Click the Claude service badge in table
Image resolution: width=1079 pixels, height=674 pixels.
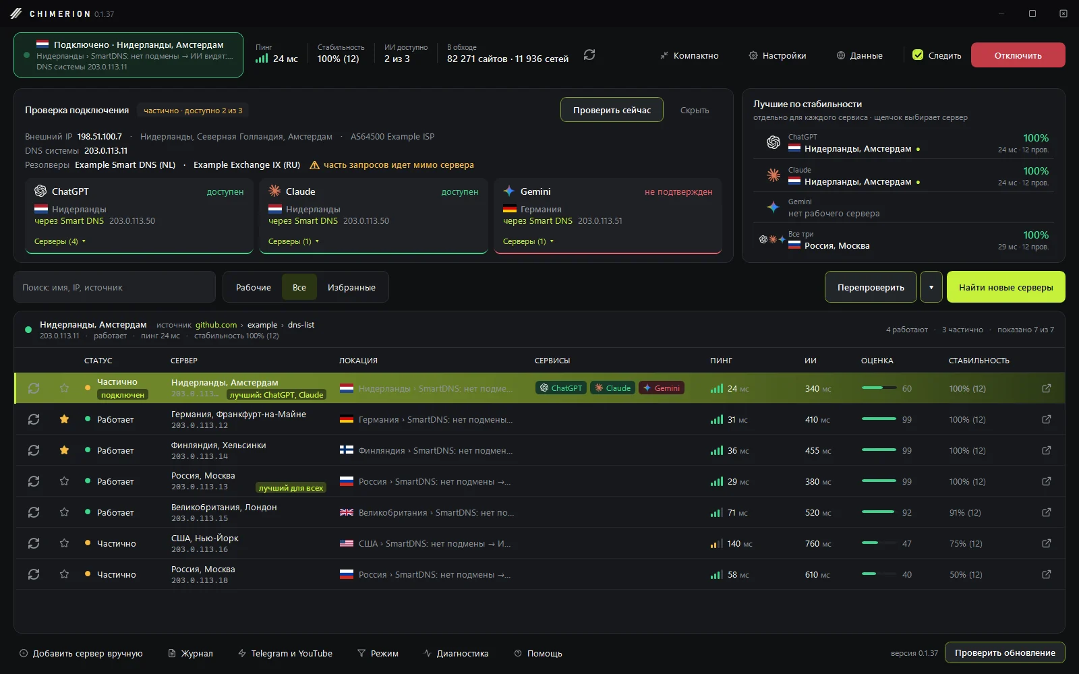pyautogui.click(x=612, y=388)
